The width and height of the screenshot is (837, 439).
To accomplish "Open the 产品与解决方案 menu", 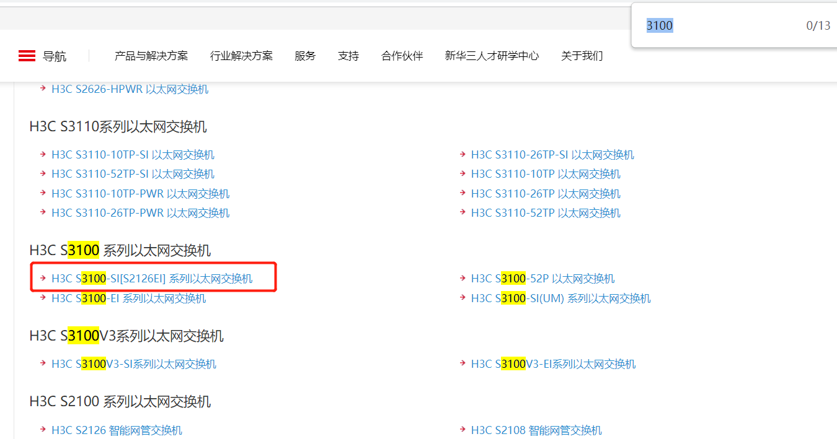I will click(x=151, y=56).
